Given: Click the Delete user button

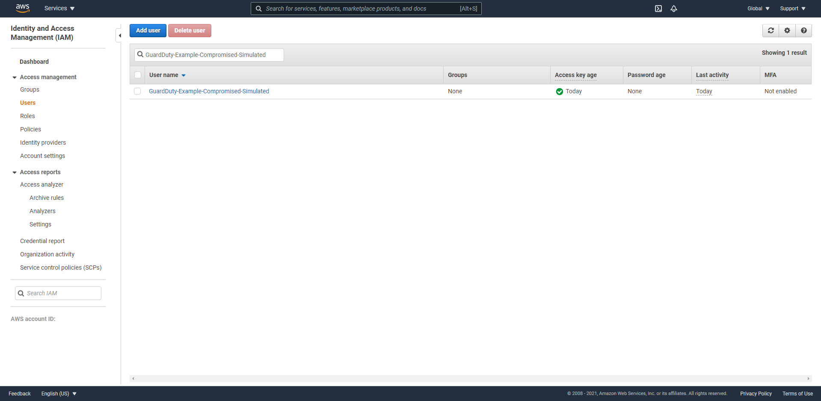Looking at the screenshot, I should pos(190,30).
